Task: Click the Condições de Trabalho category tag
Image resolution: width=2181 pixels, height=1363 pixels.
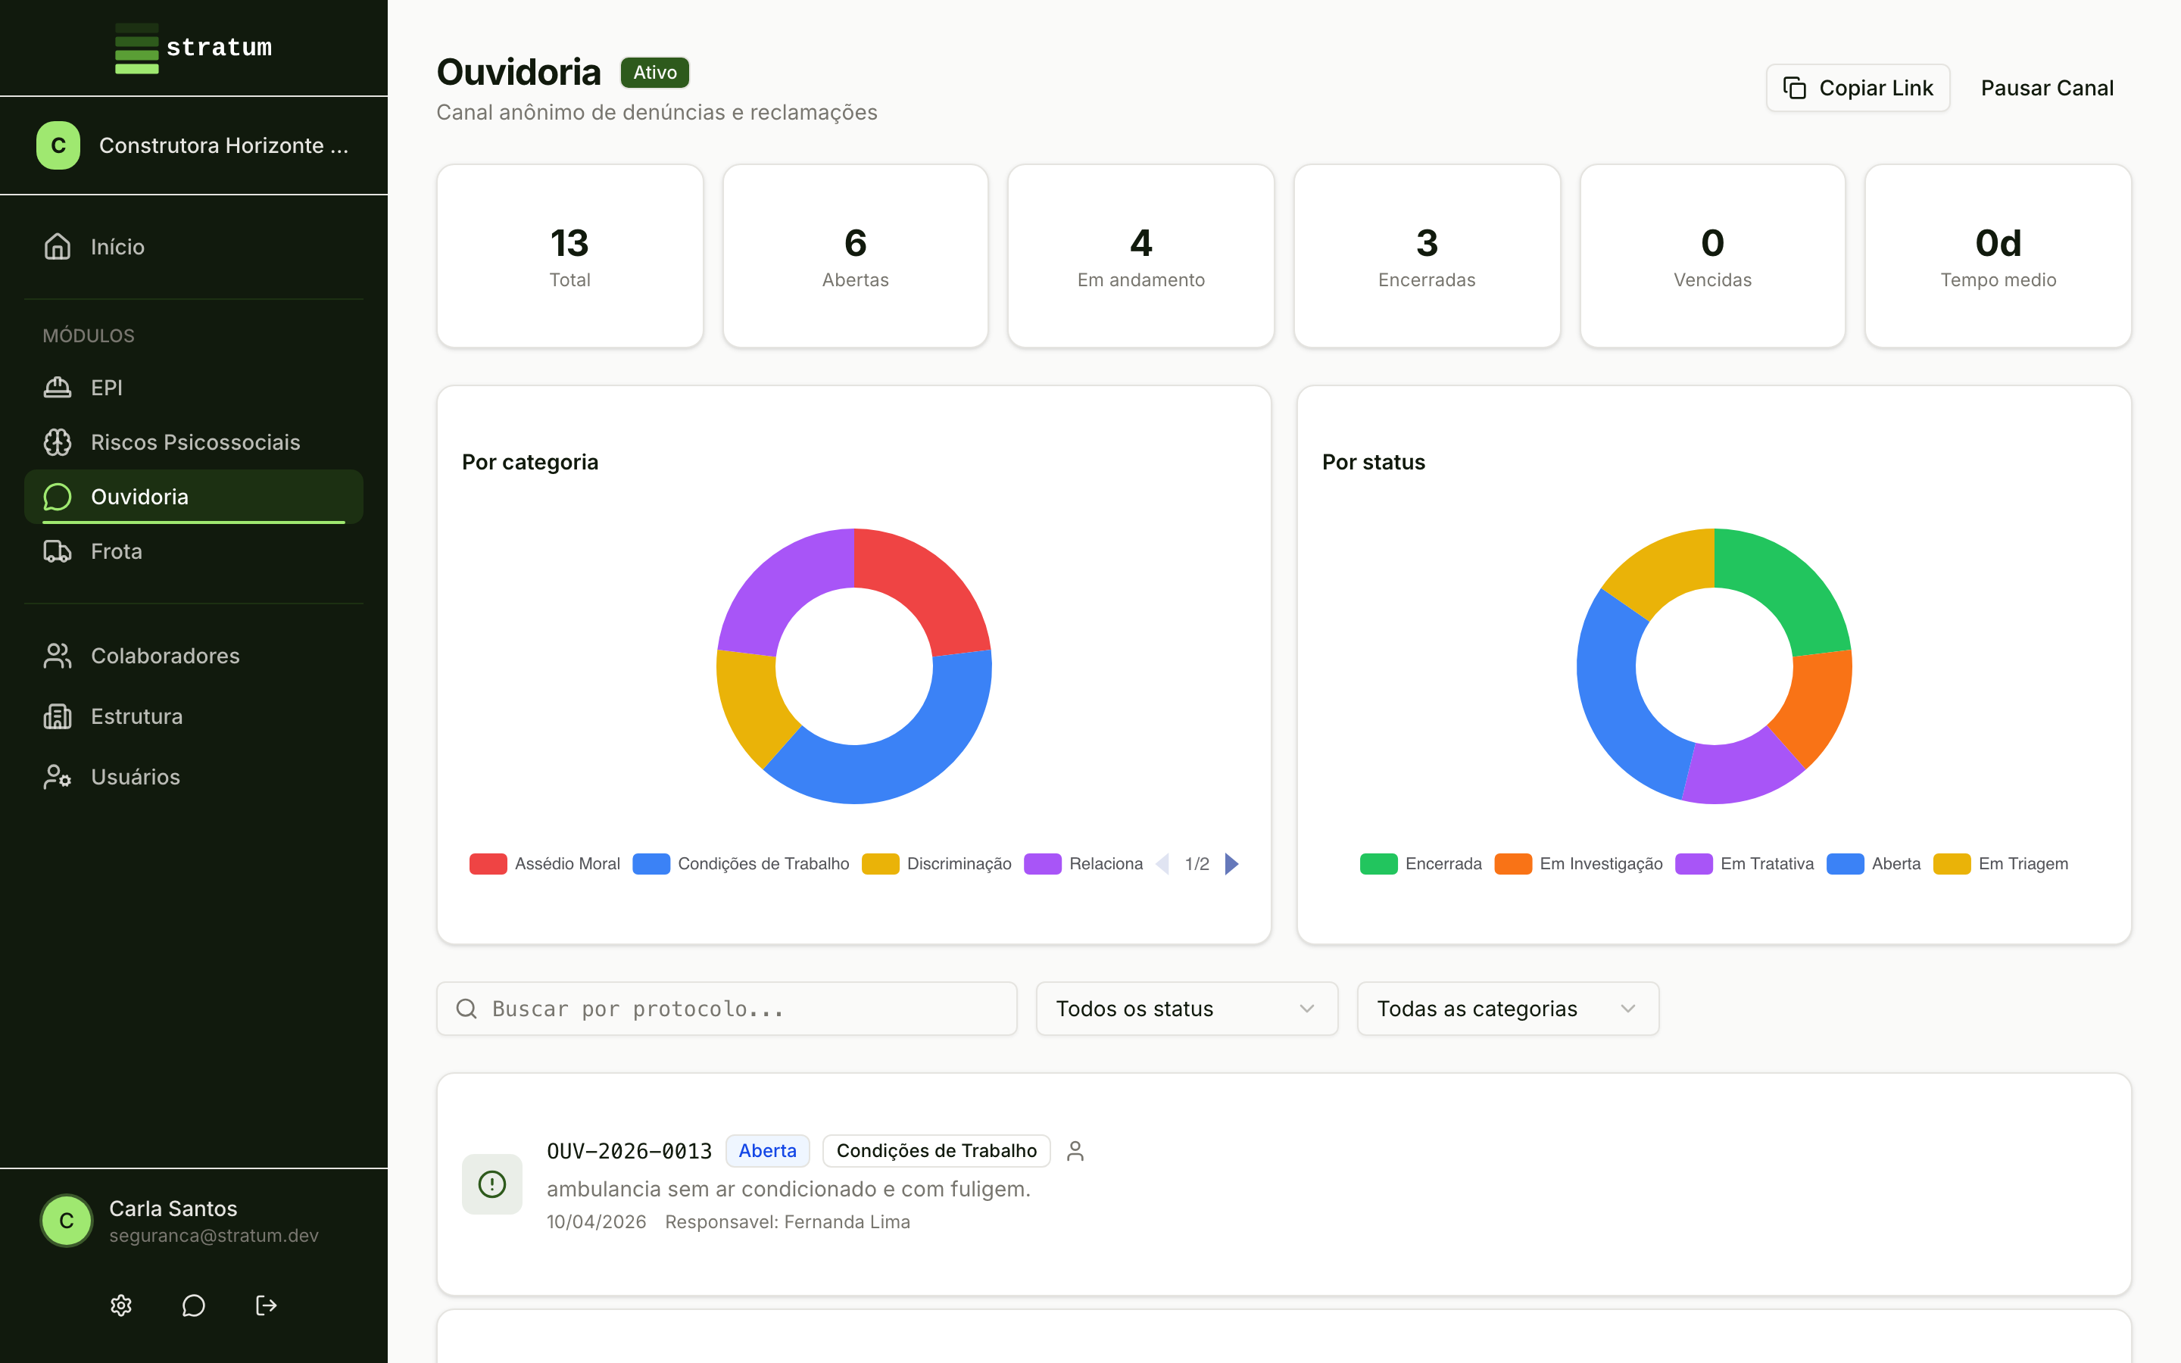Action: point(936,1150)
